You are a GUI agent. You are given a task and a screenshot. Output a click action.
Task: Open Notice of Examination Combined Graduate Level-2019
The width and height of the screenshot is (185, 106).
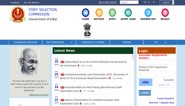(x=89, y=102)
